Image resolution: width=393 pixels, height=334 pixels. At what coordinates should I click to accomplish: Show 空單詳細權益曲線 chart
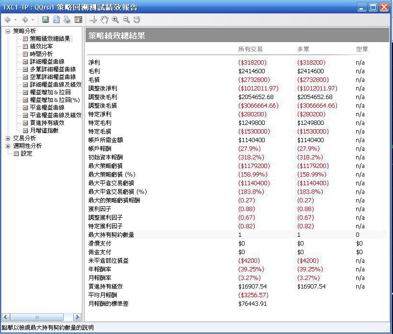click(x=53, y=77)
